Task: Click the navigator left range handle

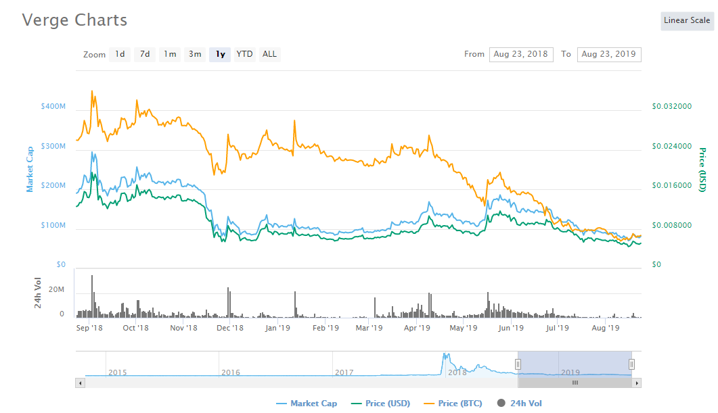Action: click(518, 364)
